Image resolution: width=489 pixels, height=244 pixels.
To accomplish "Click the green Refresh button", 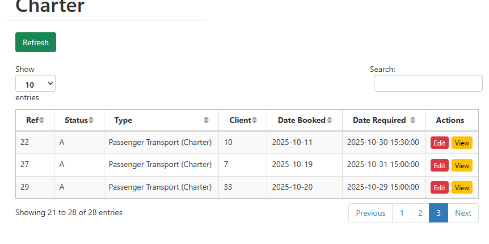I will pyautogui.click(x=36, y=42).
